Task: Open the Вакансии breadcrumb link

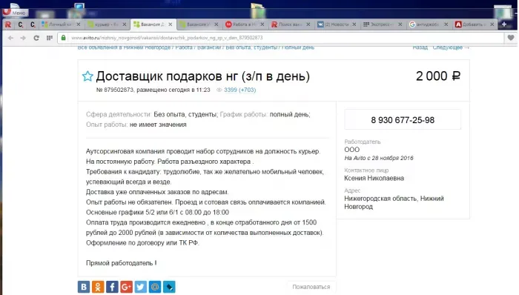Action: pyautogui.click(x=209, y=47)
